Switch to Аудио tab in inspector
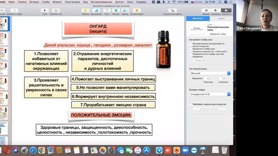This screenshot has height=156, width=278. click(x=221, y=18)
